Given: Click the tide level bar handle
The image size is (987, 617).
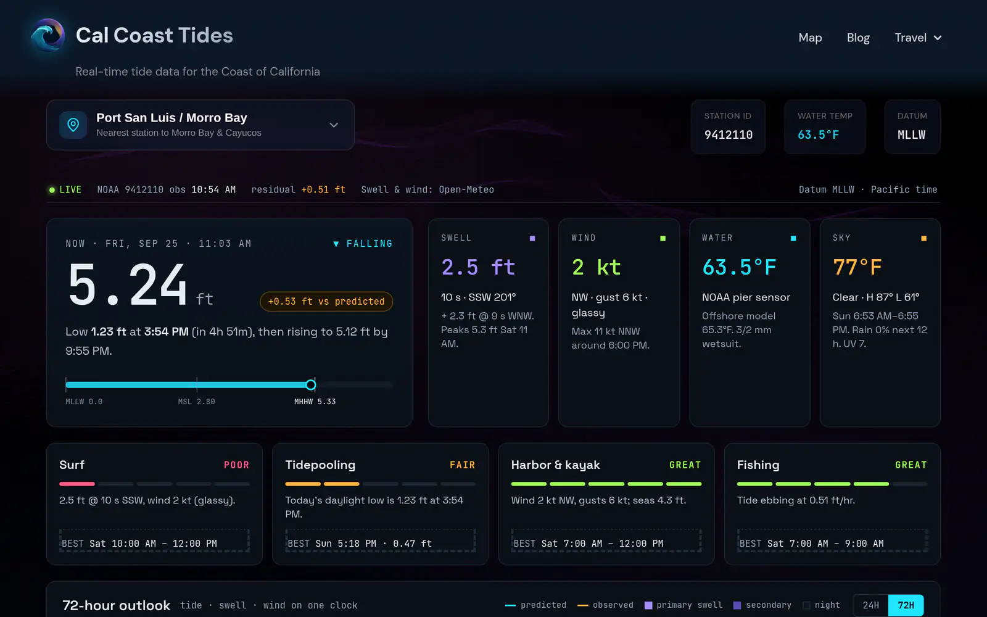Looking at the screenshot, I should click(311, 385).
